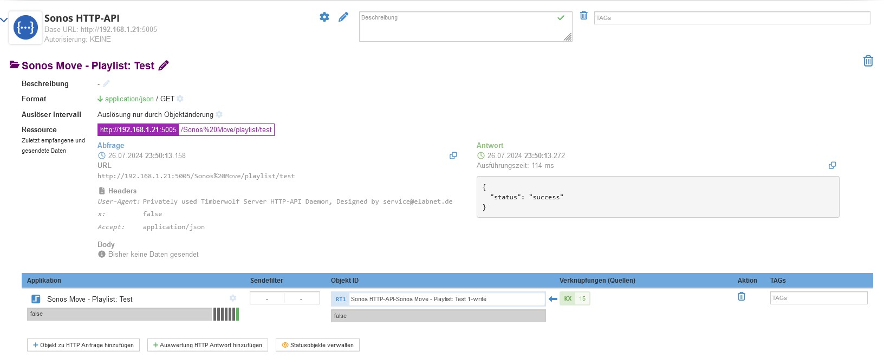Image resolution: width=884 pixels, height=358 pixels.
Task: Click the application object icon in table row
Action: coord(36,299)
